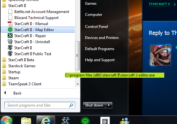Open the BF taskbar icon
This screenshot has width=177, height=124.
point(105,121)
